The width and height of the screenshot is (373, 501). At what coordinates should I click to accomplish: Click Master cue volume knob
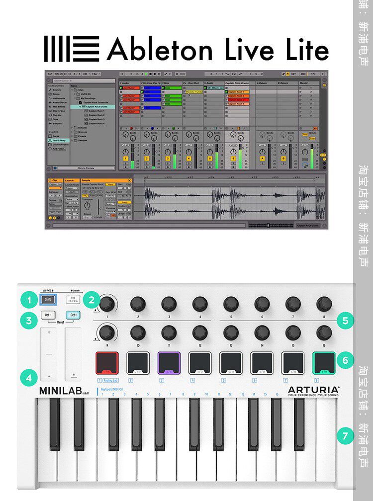pyautogui.click(x=305, y=165)
